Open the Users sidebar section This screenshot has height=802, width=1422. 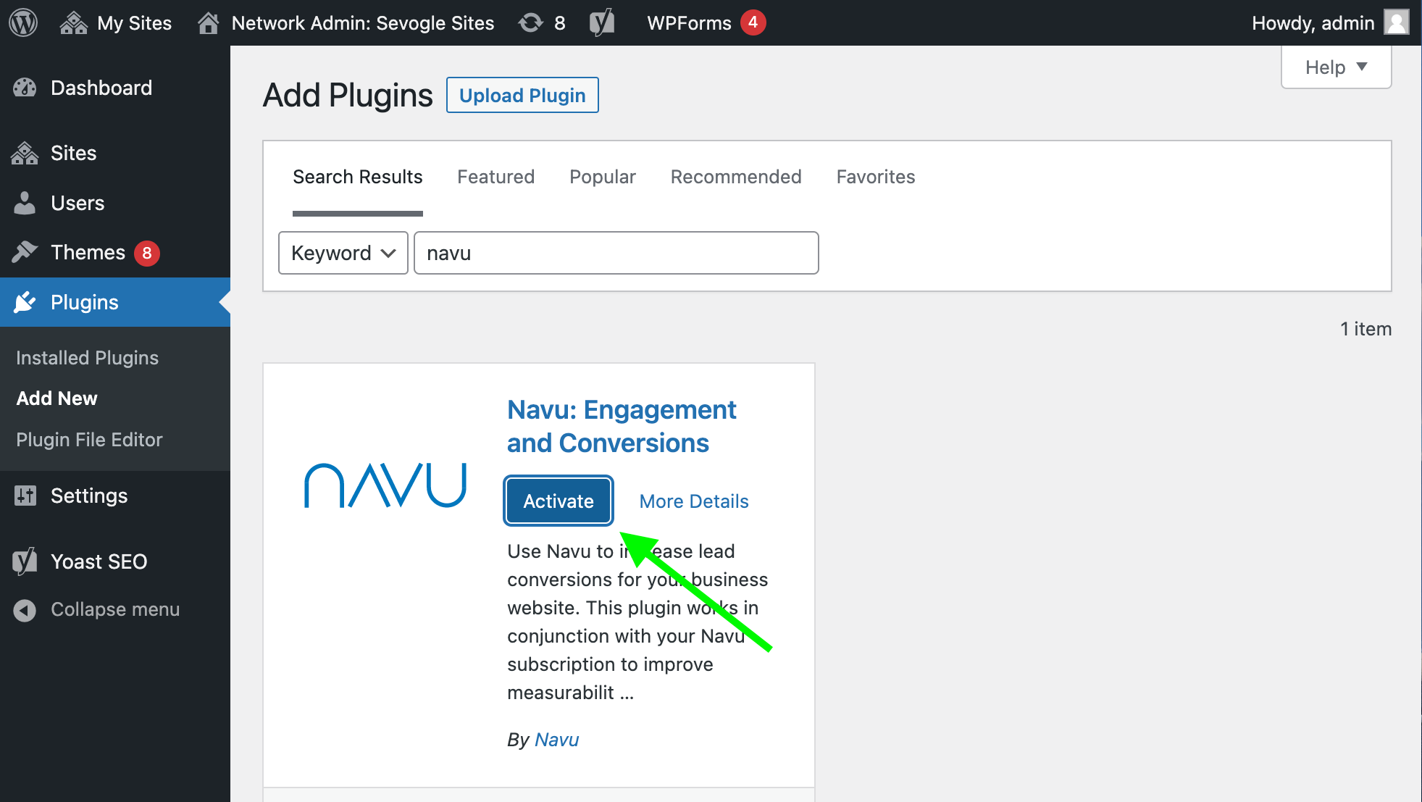[x=77, y=203]
